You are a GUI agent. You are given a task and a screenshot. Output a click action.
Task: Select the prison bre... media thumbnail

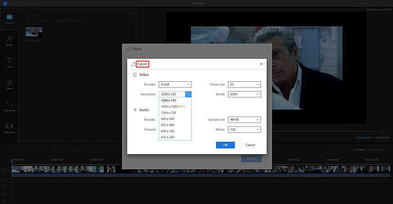tap(34, 32)
